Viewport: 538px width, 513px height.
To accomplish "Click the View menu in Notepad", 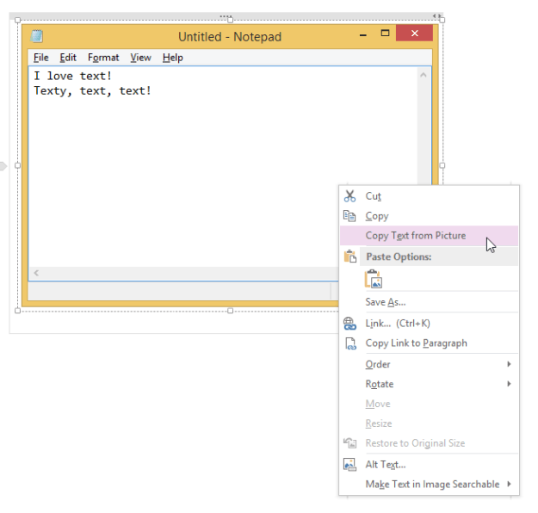I will tap(140, 58).
